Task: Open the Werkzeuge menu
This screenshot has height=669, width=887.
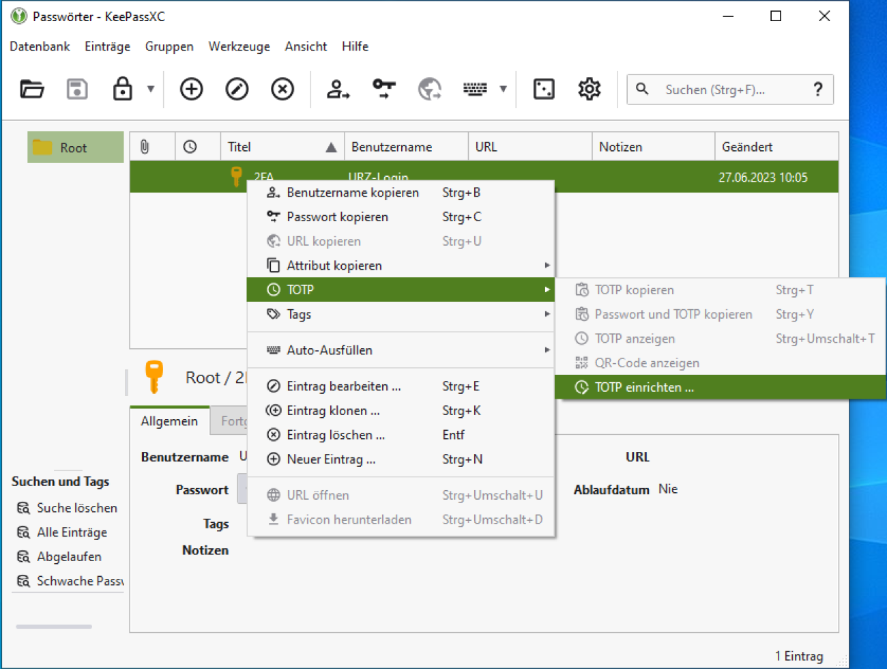Action: click(x=239, y=46)
